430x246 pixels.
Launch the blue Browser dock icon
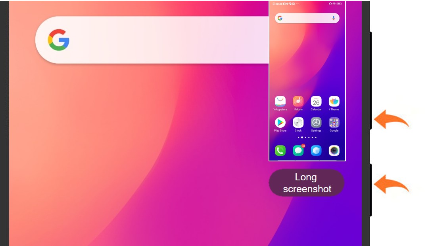click(316, 150)
